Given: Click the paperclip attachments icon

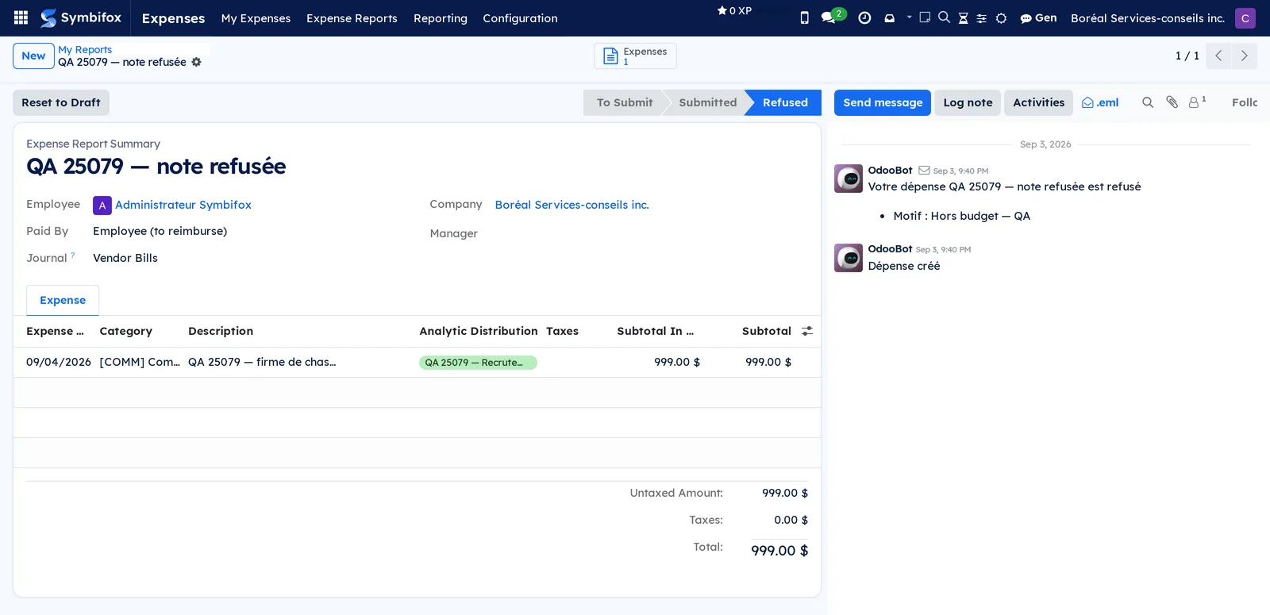Looking at the screenshot, I should click(1172, 102).
